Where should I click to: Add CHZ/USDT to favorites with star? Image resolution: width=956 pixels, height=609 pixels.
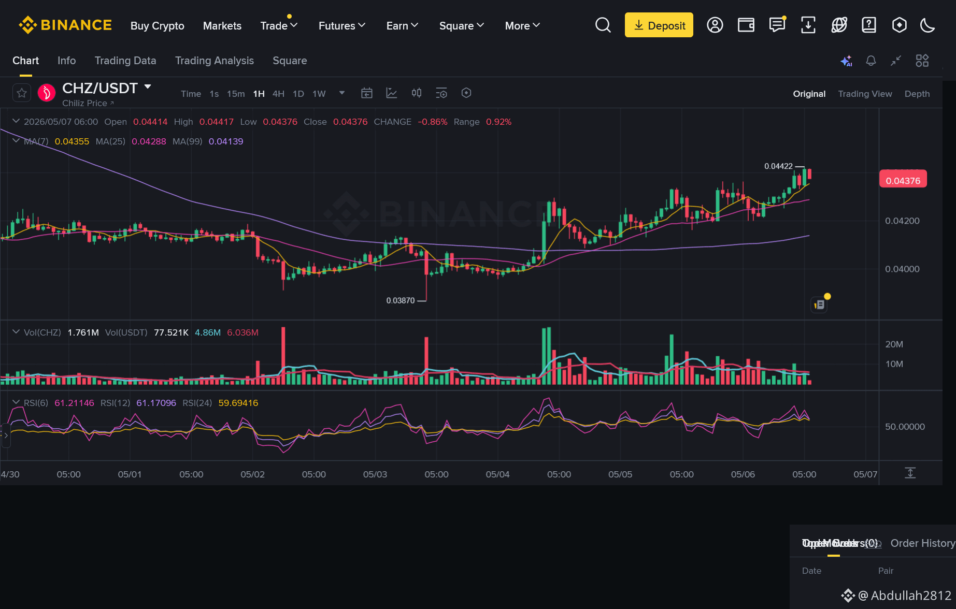(22, 93)
